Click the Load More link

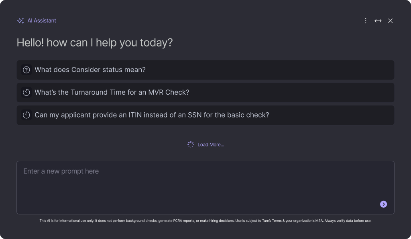211,145
